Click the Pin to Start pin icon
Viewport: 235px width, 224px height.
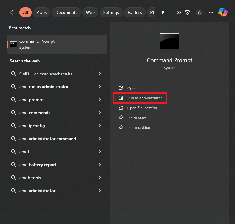[x=121, y=118]
